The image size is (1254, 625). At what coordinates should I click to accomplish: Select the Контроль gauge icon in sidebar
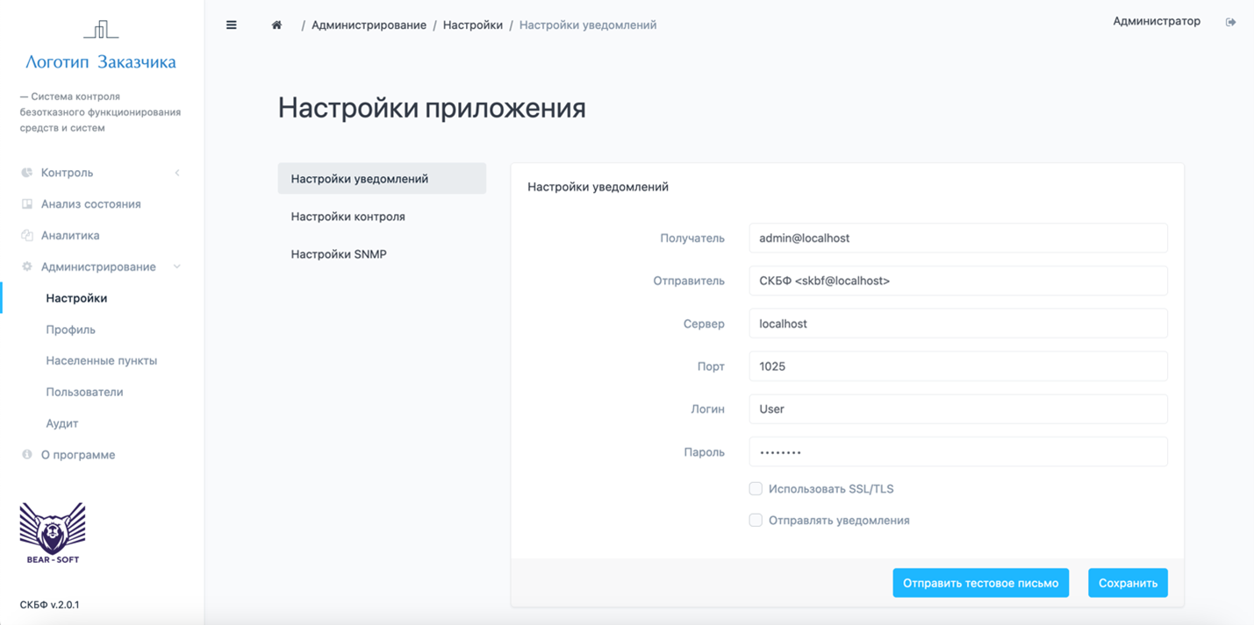[26, 173]
